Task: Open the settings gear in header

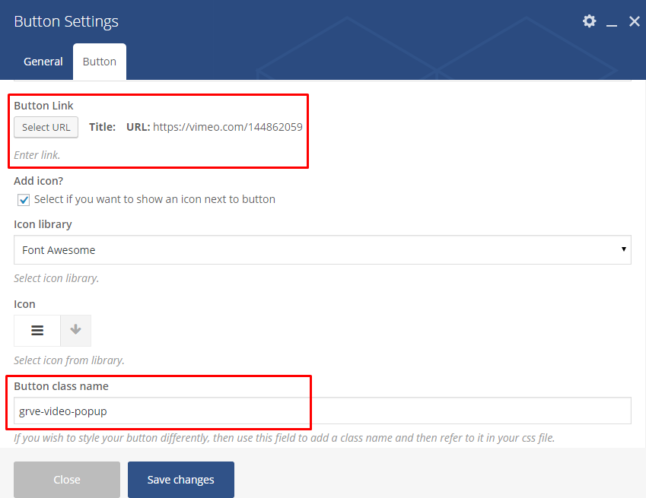Action: (x=589, y=21)
